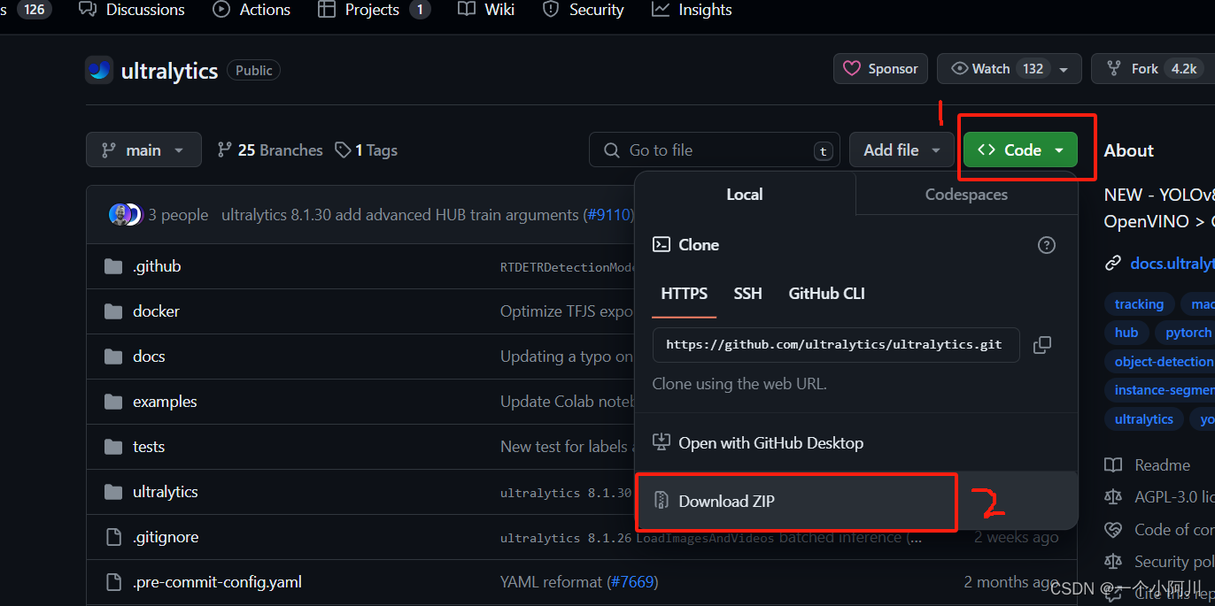Click the Clone help question-mark icon
1215x606 pixels.
click(1047, 245)
